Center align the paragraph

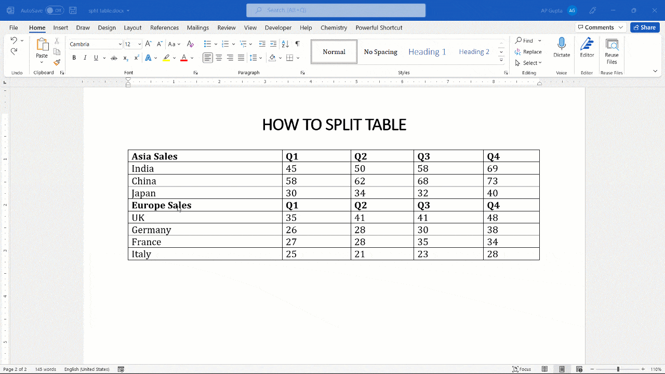pyautogui.click(x=218, y=58)
